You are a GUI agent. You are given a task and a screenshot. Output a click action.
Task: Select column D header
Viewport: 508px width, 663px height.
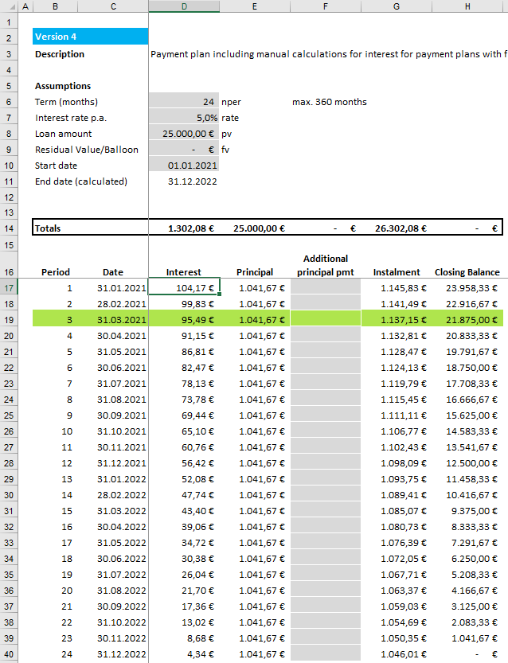pyautogui.click(x=184, y=6)
